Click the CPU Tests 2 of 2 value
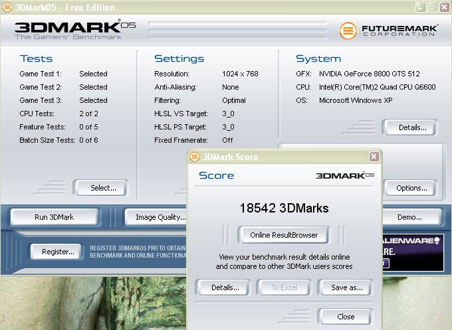This screenshot has width=452, height=330. (88, 114)
